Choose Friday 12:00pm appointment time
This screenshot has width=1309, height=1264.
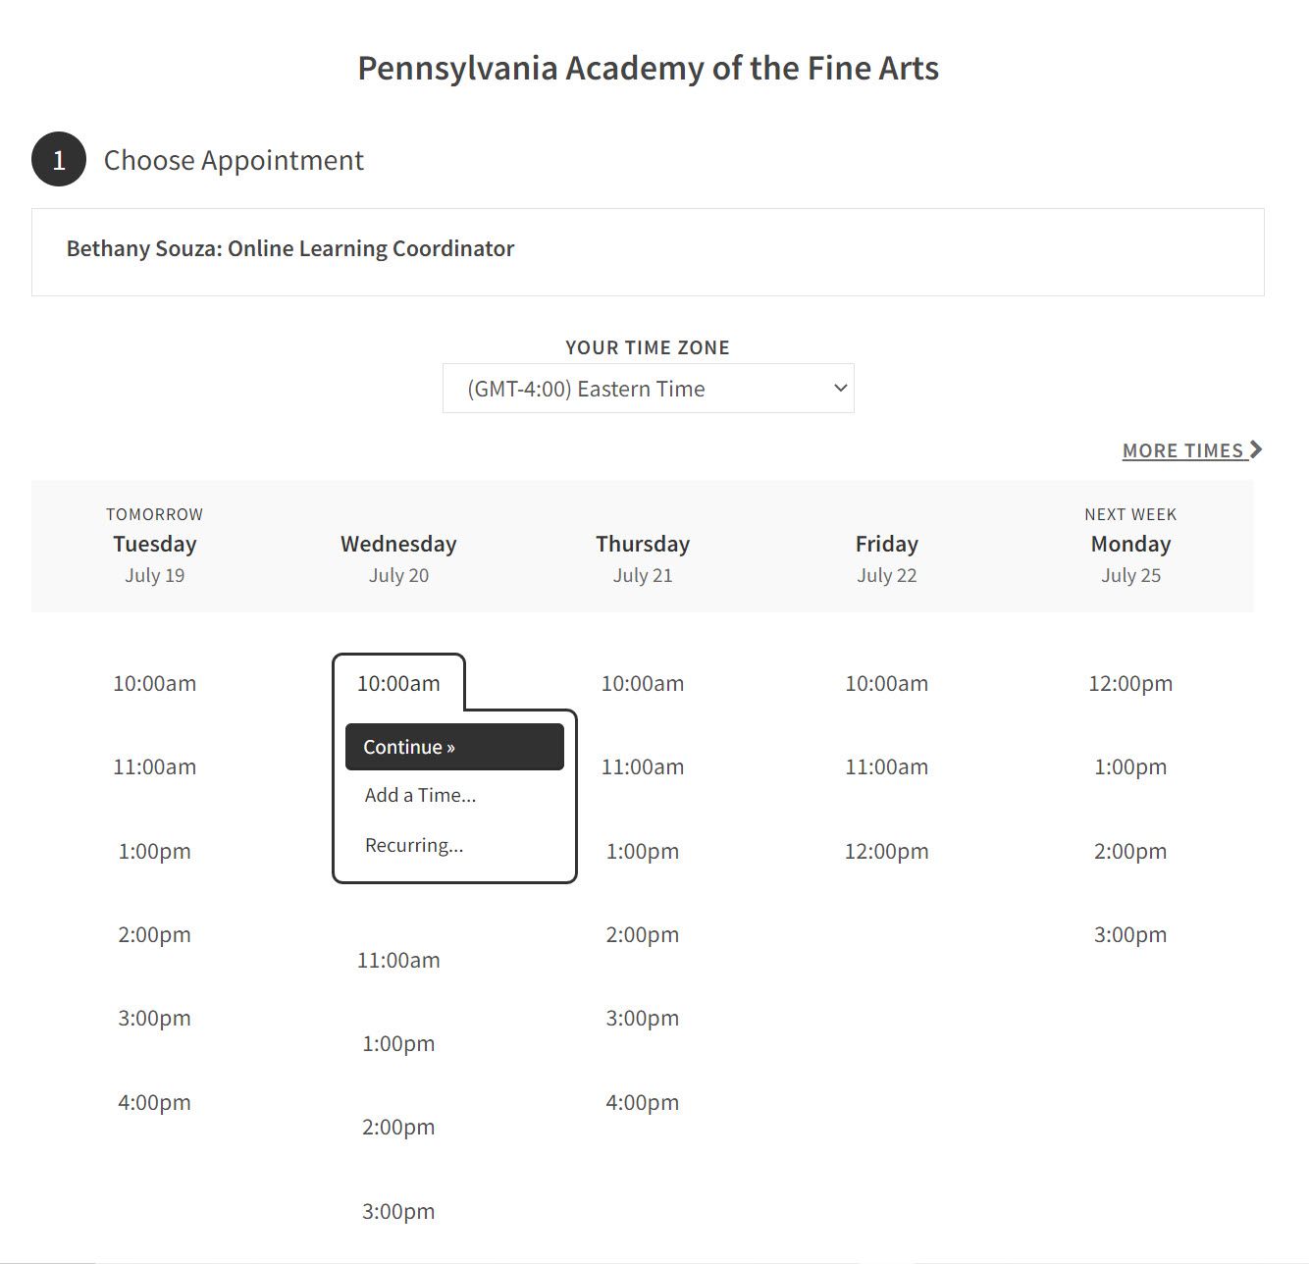pos(886,851)
